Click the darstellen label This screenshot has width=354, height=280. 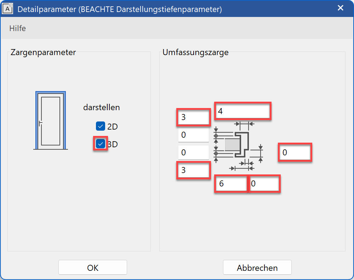pos(102,107)
